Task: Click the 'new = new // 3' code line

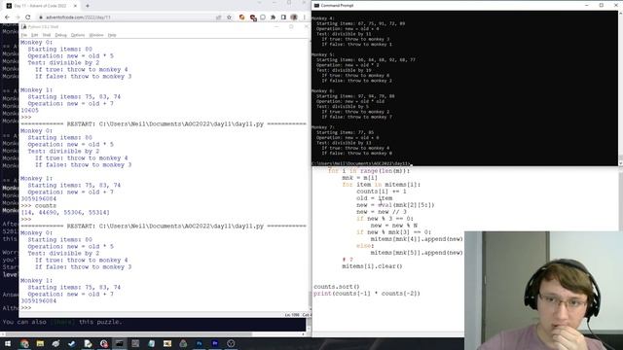Action: 382,212
